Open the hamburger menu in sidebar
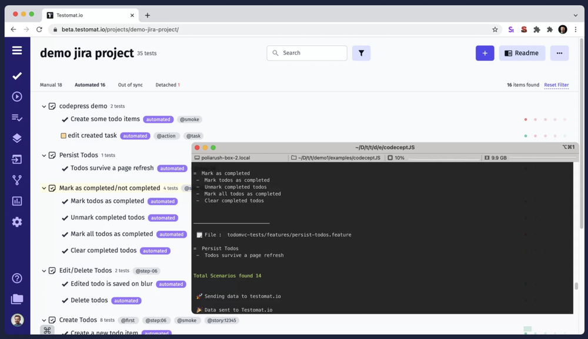The height and width of the screenshot is (339, 588). click(17, 50)
